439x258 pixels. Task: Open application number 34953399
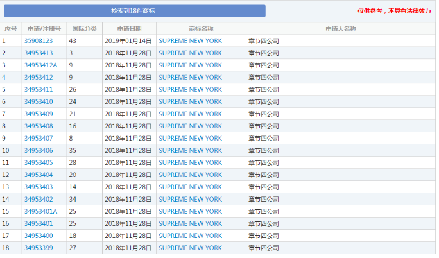pyautogui.click(x=39, y=248)
